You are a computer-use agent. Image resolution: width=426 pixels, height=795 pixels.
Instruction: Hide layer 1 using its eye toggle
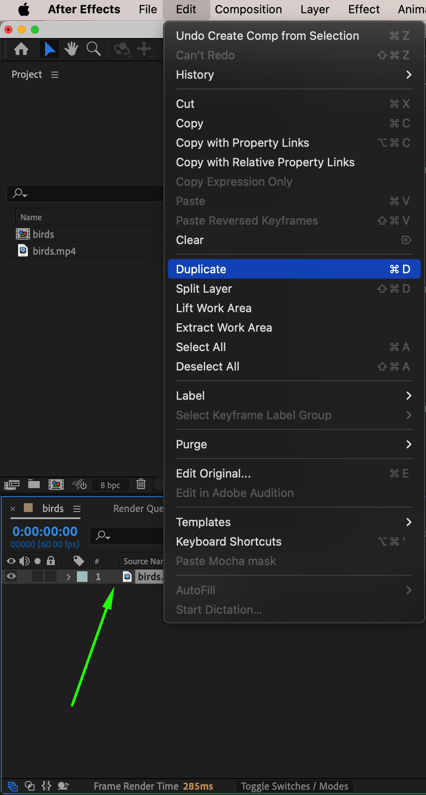11,576
